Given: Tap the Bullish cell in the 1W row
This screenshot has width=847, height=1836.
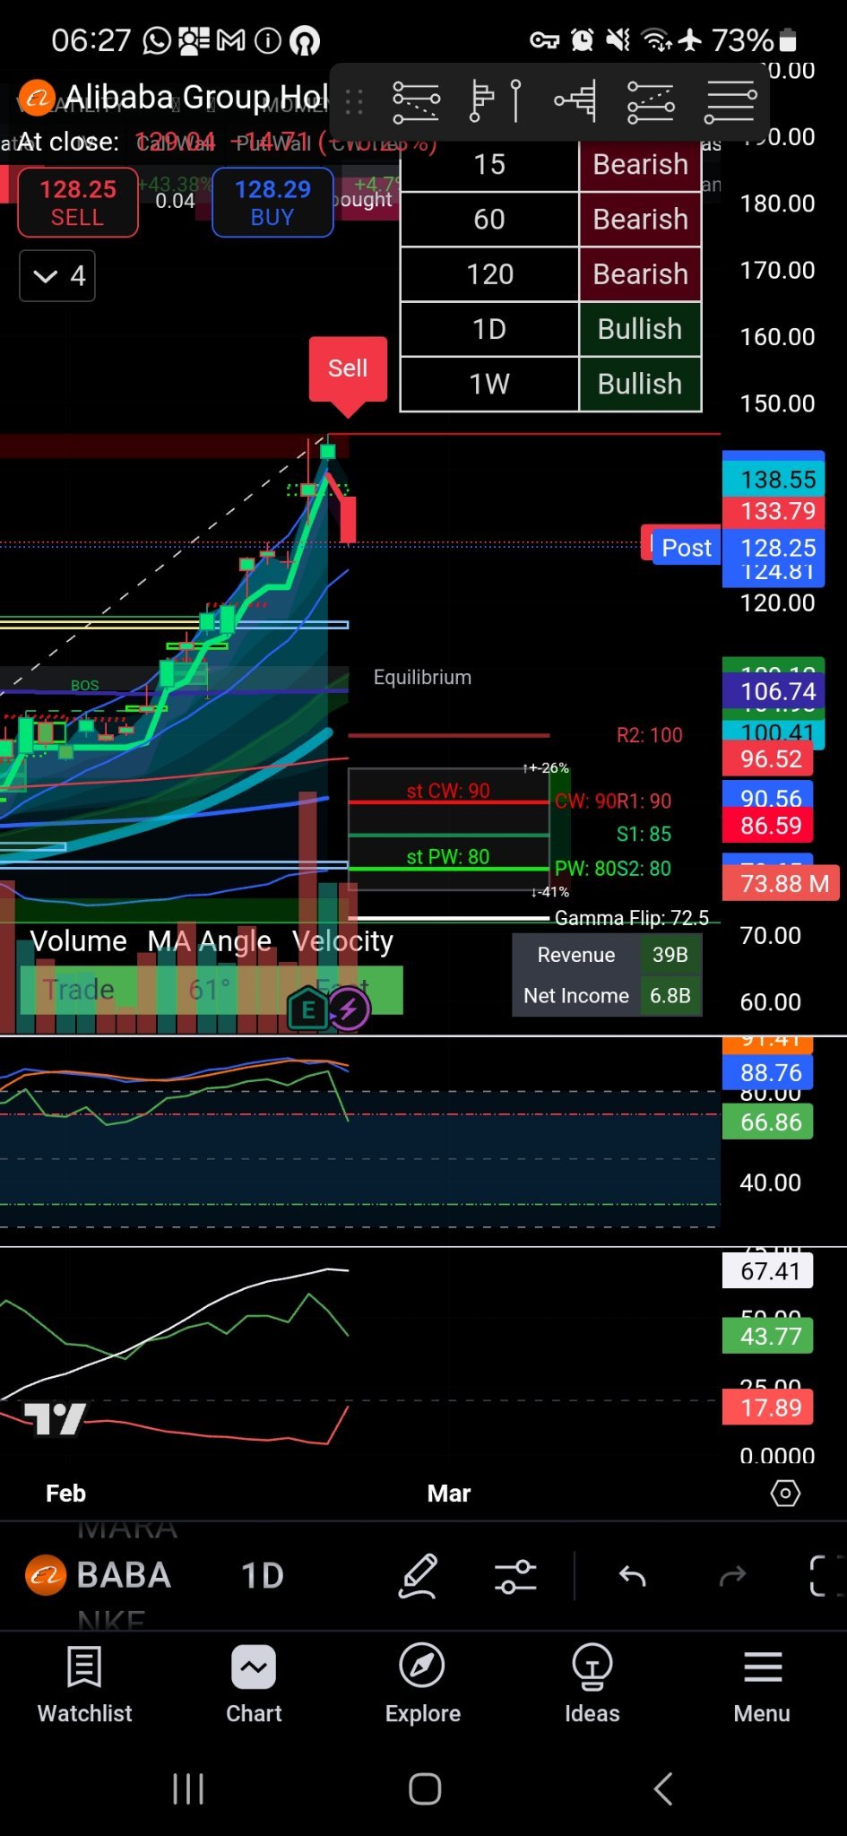Looking at the screenshot, I should coord(640,384).
